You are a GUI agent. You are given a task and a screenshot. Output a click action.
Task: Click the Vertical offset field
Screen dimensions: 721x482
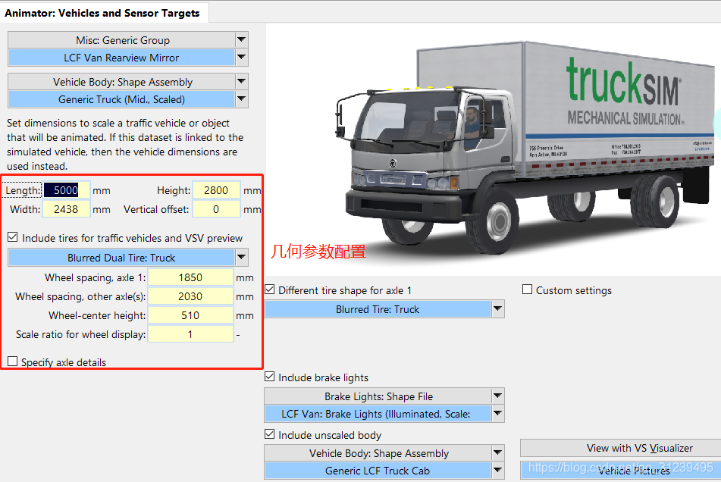tap(216, 209)
